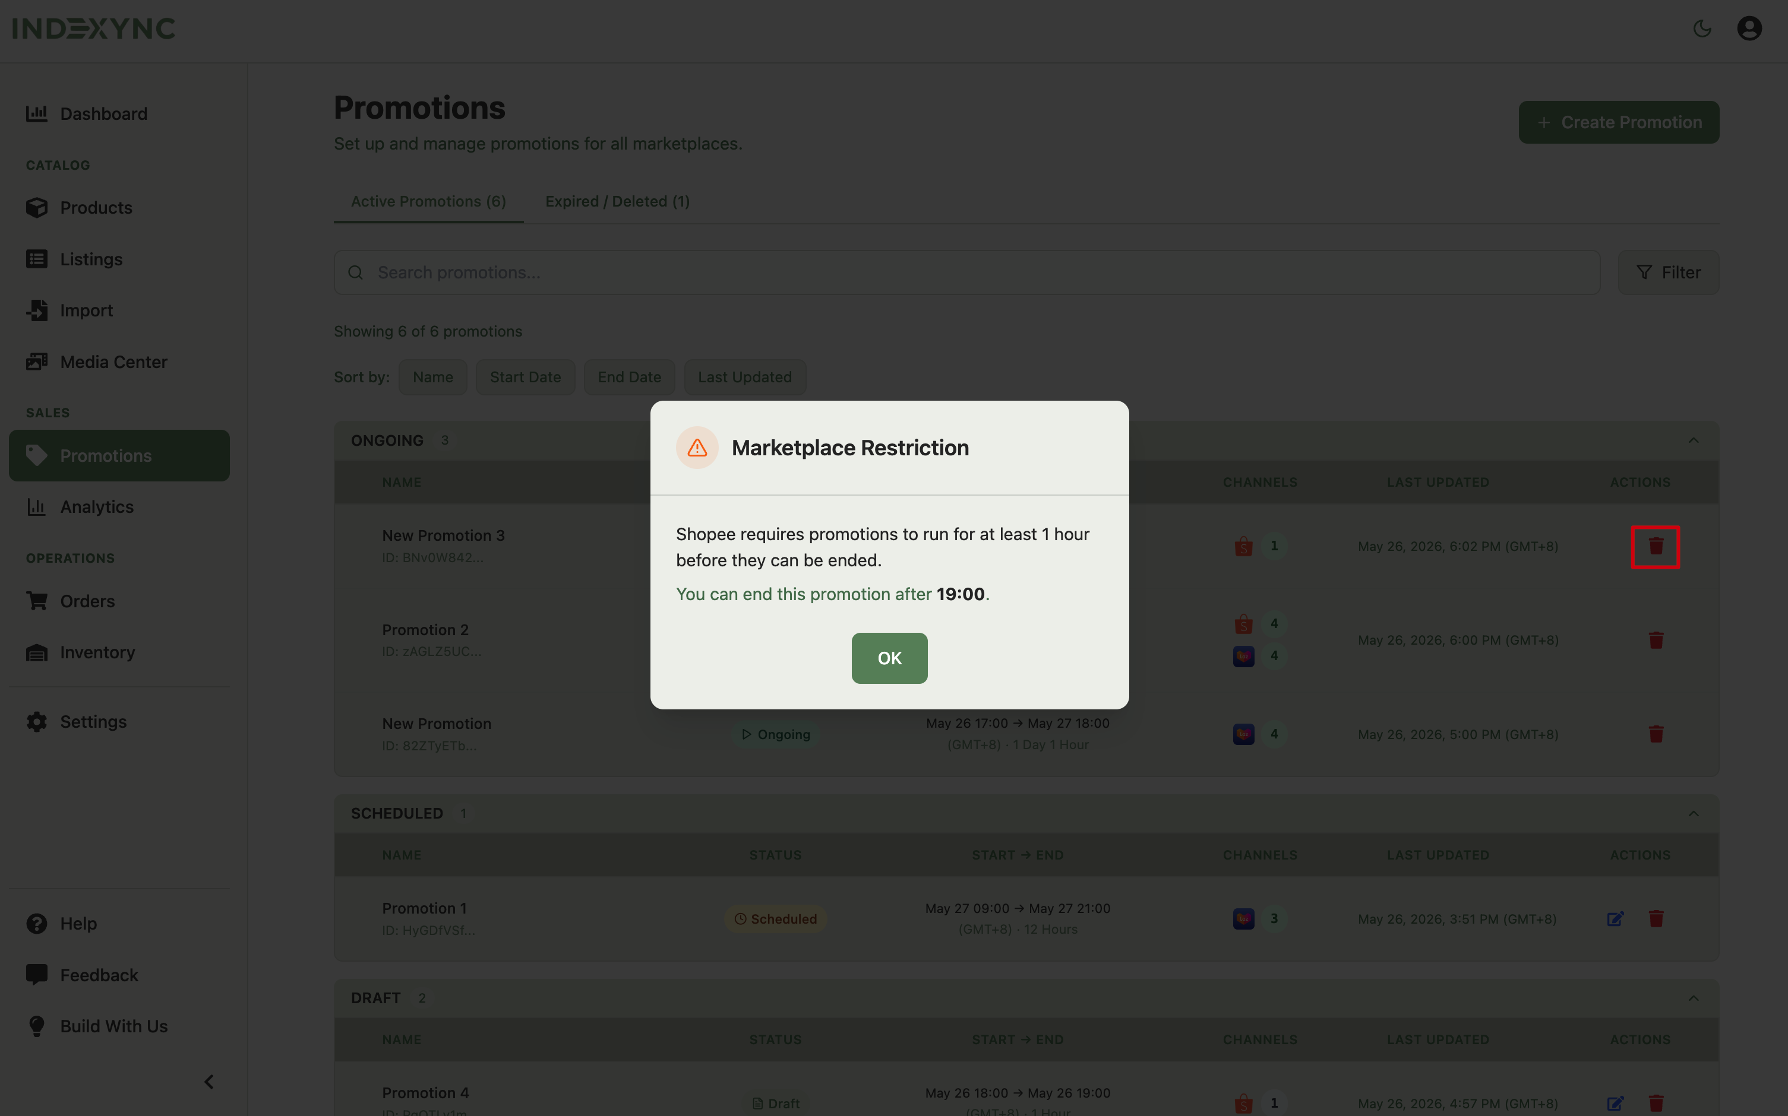
Task: Select the Promotion 1 name
Action: (425, 908)
